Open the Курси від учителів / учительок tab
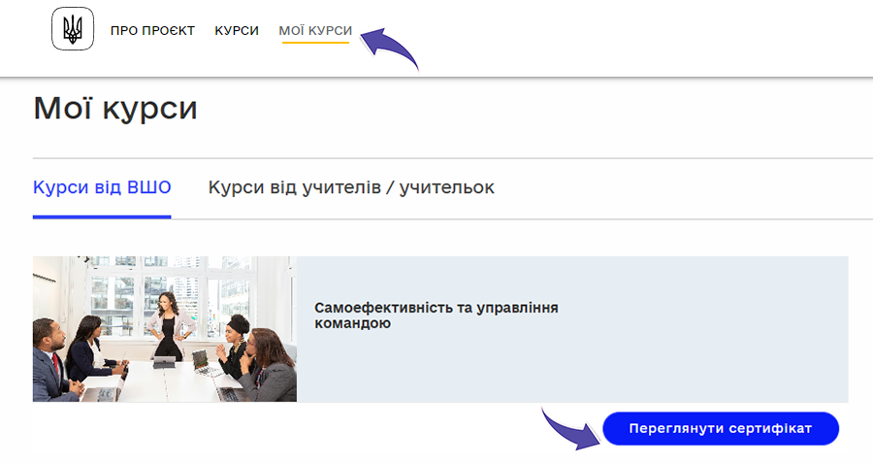The height and width of the screenshot is (464, 873). click(351, 187)
